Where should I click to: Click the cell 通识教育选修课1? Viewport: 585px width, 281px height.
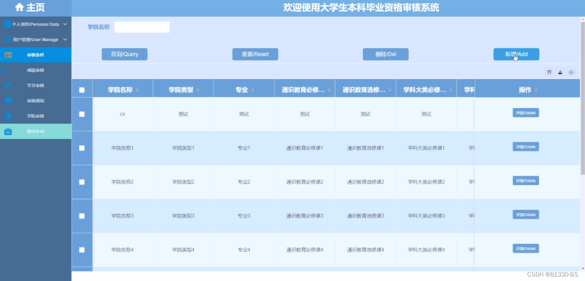pos(366,148)
